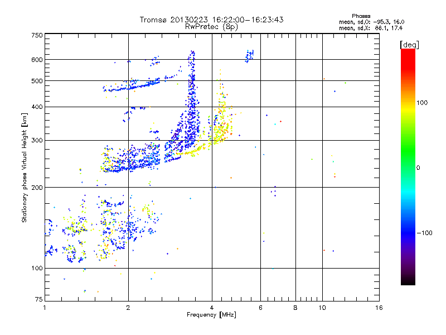
Task: Click the y-axis tick label '200'
Action: pos(37,188)
